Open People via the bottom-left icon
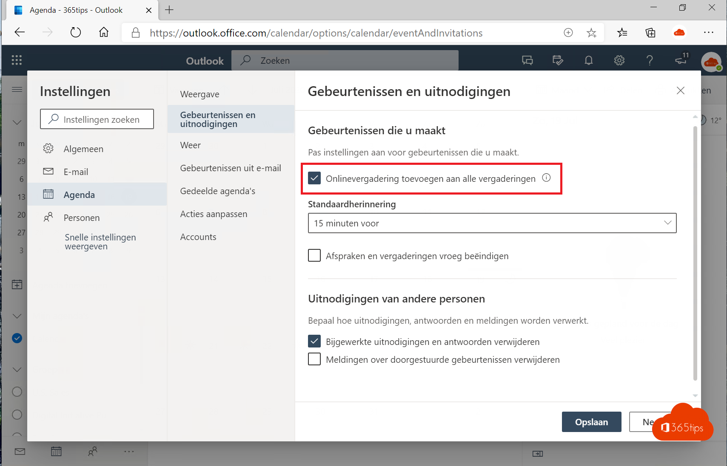Viewport: 727px width, 466px height. point(93,452)
